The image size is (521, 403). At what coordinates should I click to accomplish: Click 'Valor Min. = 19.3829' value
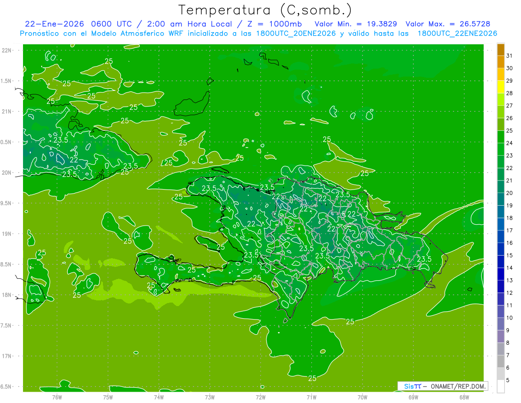click(356, 24)
